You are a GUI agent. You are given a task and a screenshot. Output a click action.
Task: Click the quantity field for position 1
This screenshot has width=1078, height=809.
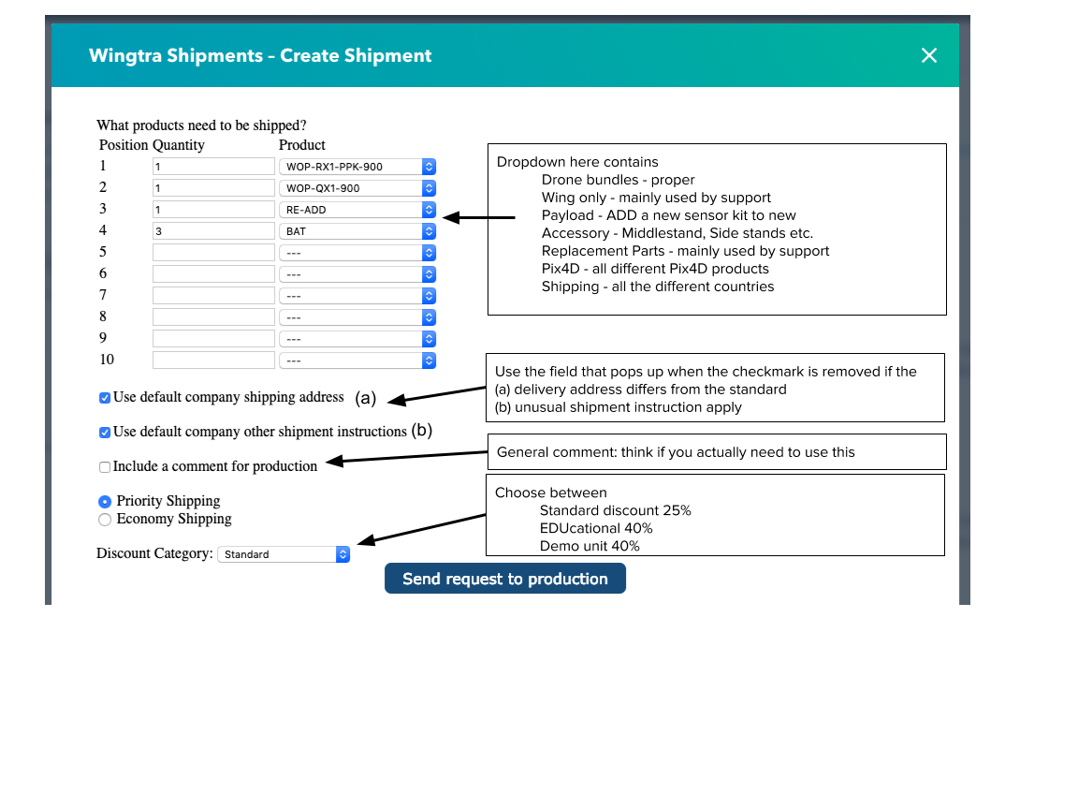(x=213, y=167)
